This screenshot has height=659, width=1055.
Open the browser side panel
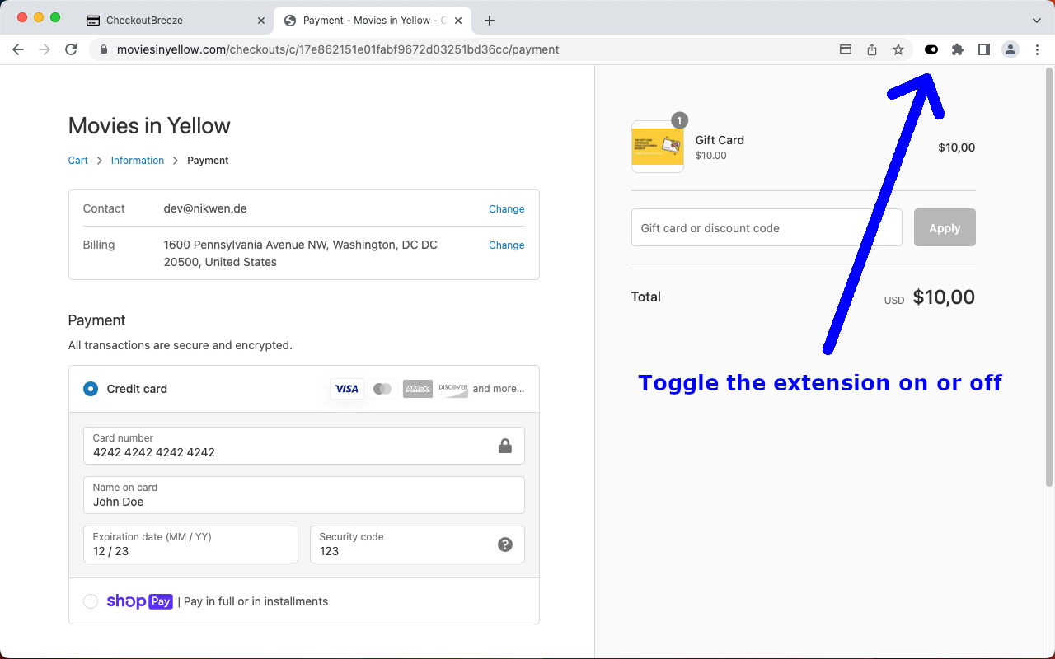(x=983, y=49)
